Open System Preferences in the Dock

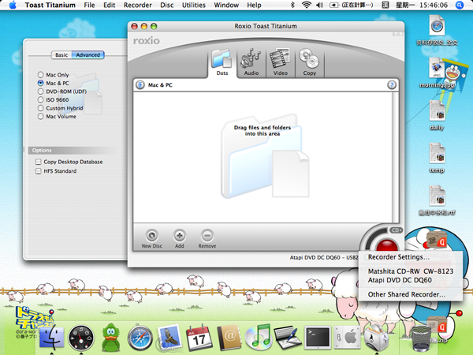click(347, 337)
